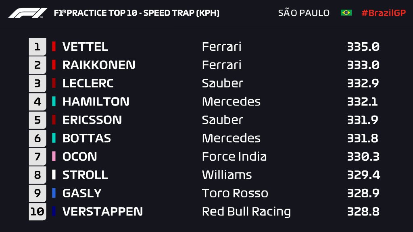Viewport: 413px width, 232px height.
Task: Click the blue Toro Rosso bar beside GASLY
Action: click(54, 193)
